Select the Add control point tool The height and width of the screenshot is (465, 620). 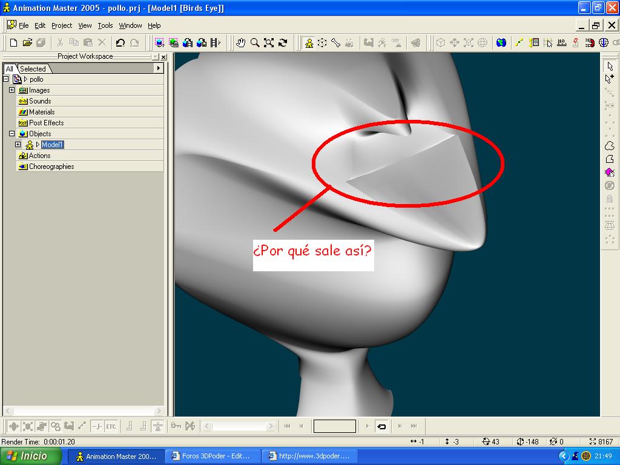click(610, 79)
